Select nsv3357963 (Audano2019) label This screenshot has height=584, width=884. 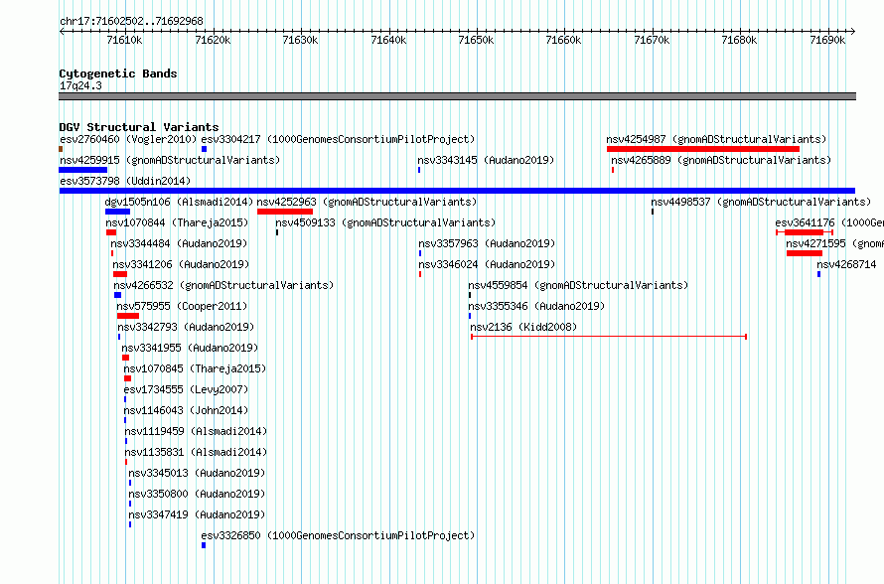tap(487, 243)
